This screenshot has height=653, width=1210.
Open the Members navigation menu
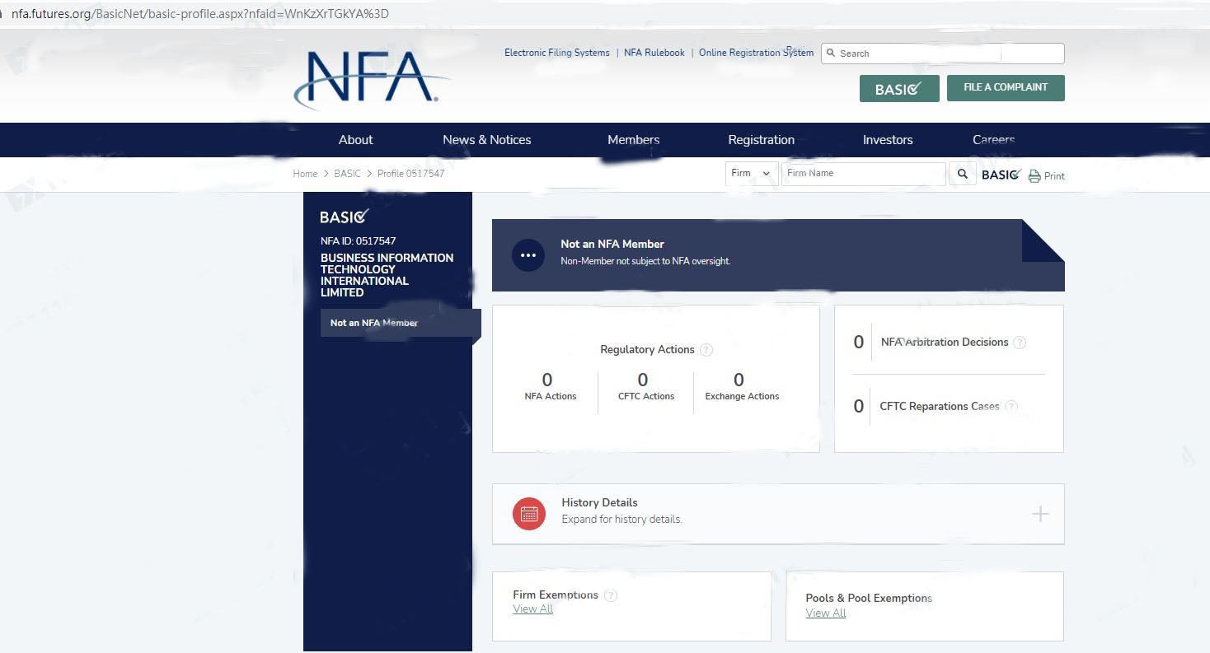coord(633,140)
